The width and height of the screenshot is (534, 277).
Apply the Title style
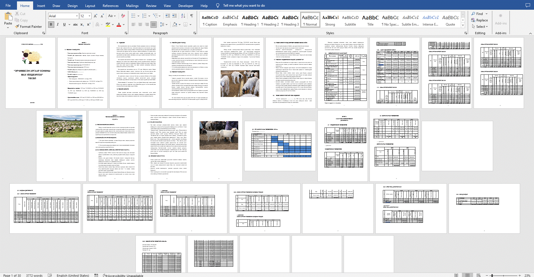(370, 20)
